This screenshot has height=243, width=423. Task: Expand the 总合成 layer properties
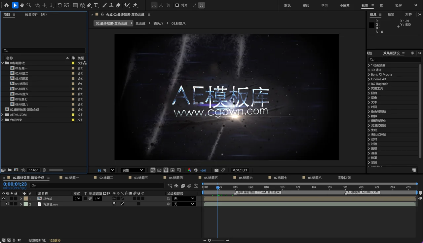coord(21,199)
